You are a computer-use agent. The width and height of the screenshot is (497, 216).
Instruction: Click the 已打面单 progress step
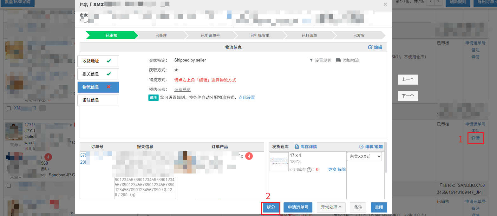309,35
